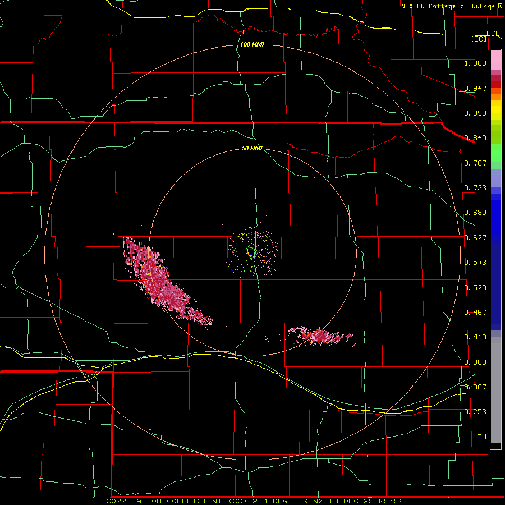Viewport: 505px width, 505px height.
Task: Select the 0.787 scale label
Action: pyautogui.click(x=475, y=163)
